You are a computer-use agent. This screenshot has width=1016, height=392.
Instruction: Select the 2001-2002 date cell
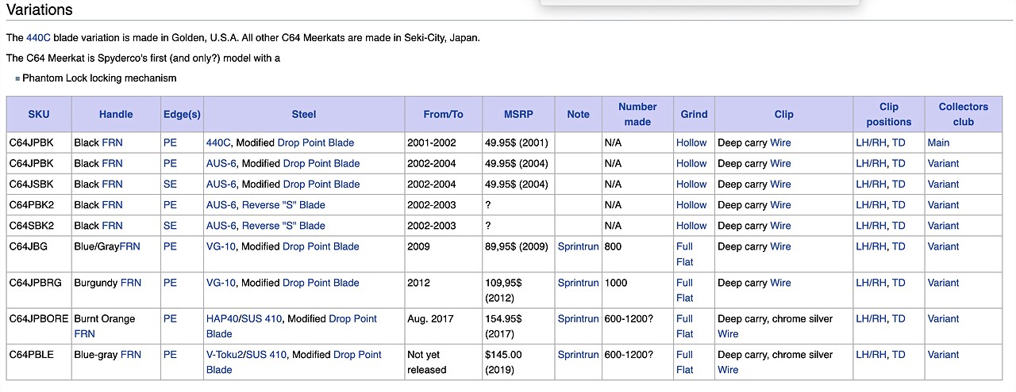tap(443, 143)
